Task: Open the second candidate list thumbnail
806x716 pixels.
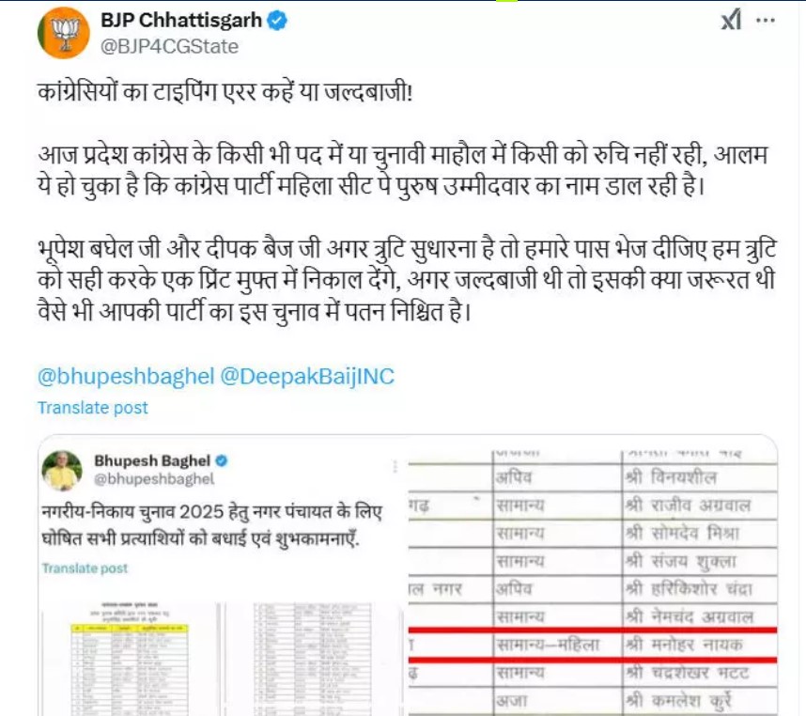Action: pos(314,659)
